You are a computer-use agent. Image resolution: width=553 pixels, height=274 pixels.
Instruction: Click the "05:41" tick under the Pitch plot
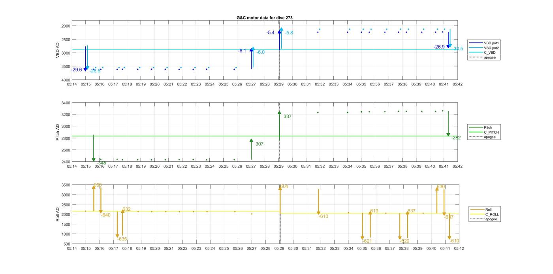click(444, 166)
